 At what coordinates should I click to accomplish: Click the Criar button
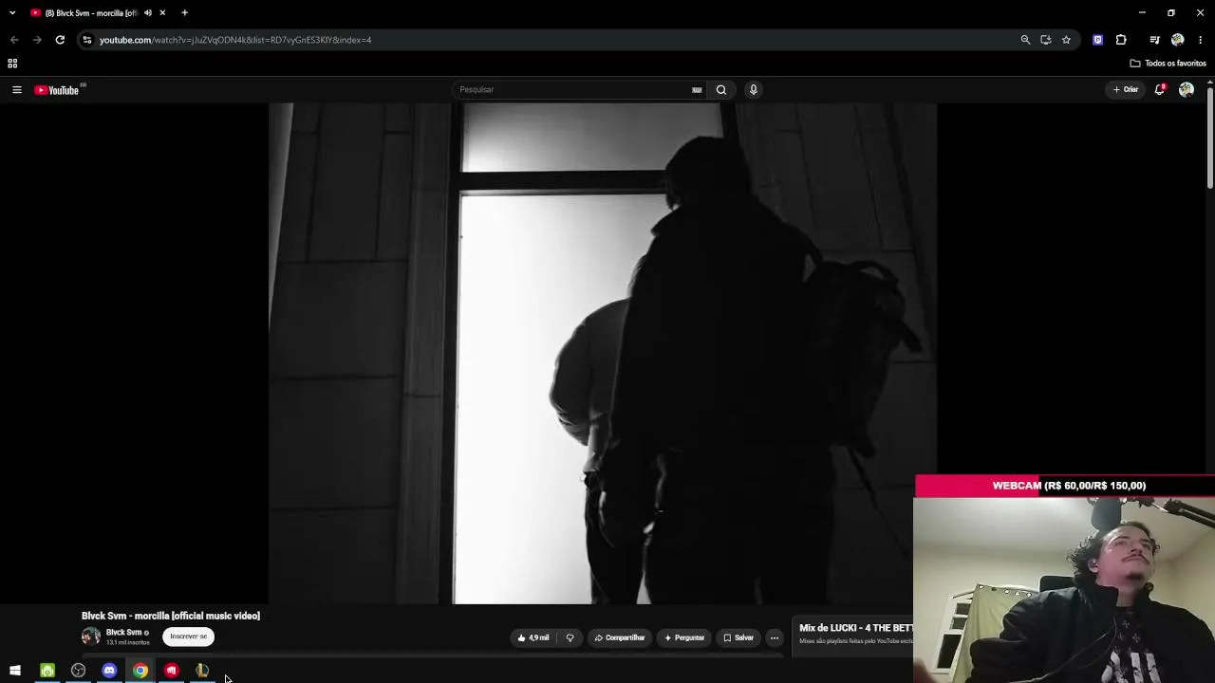click(x=1126, y=89)
